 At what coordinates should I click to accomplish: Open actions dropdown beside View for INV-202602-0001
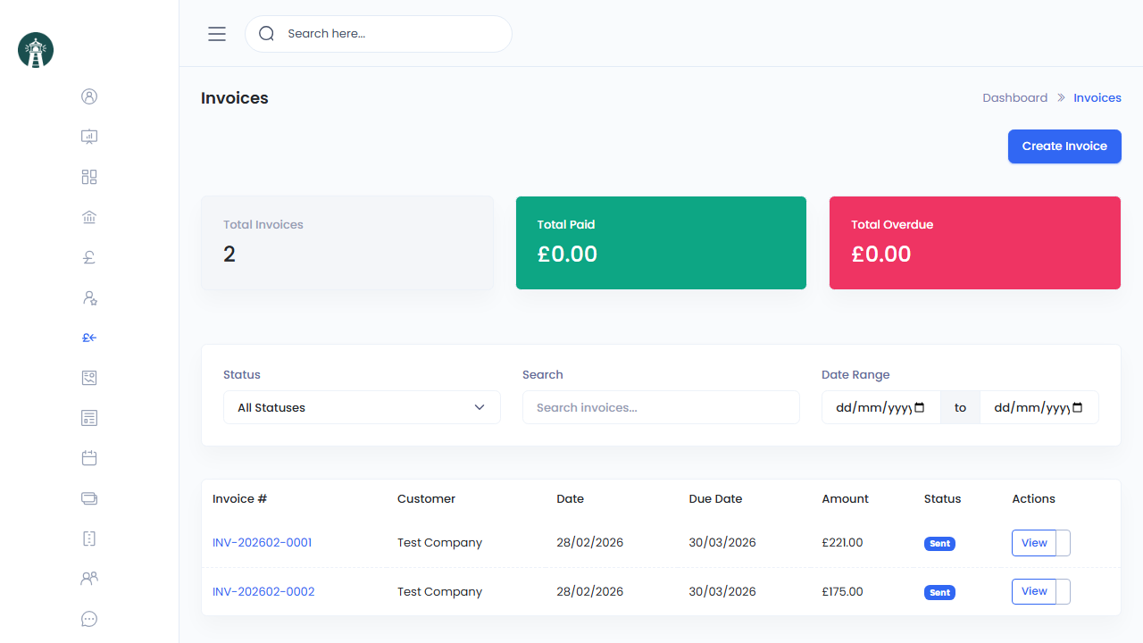1063,543
